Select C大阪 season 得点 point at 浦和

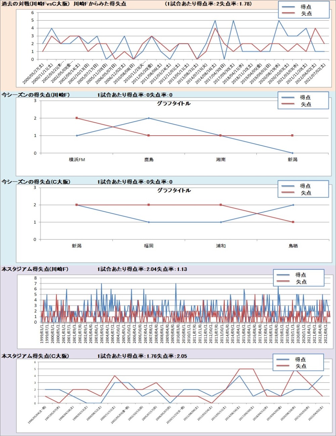click(x=221, y=222)
